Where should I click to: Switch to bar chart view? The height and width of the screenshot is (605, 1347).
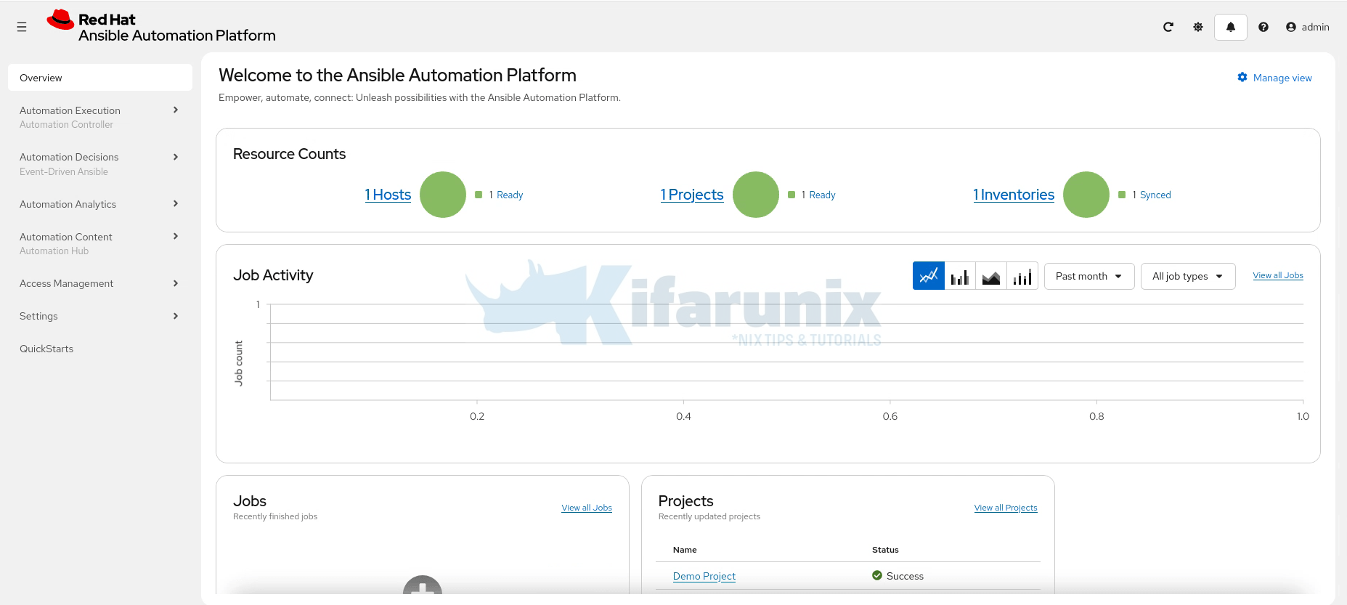click(960, 276)
